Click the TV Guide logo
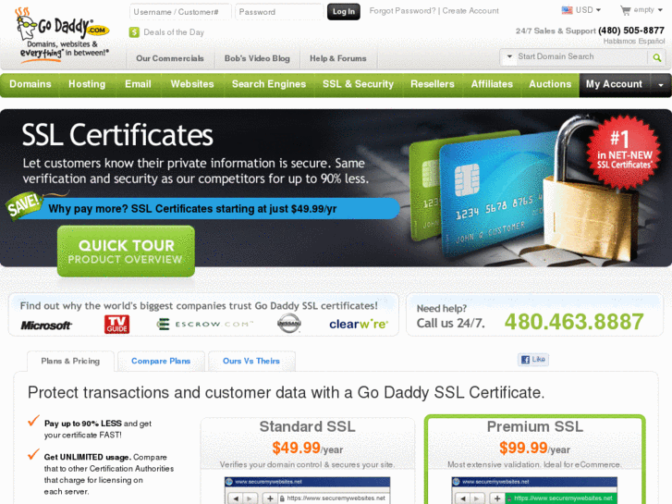 tap(117, 325)
